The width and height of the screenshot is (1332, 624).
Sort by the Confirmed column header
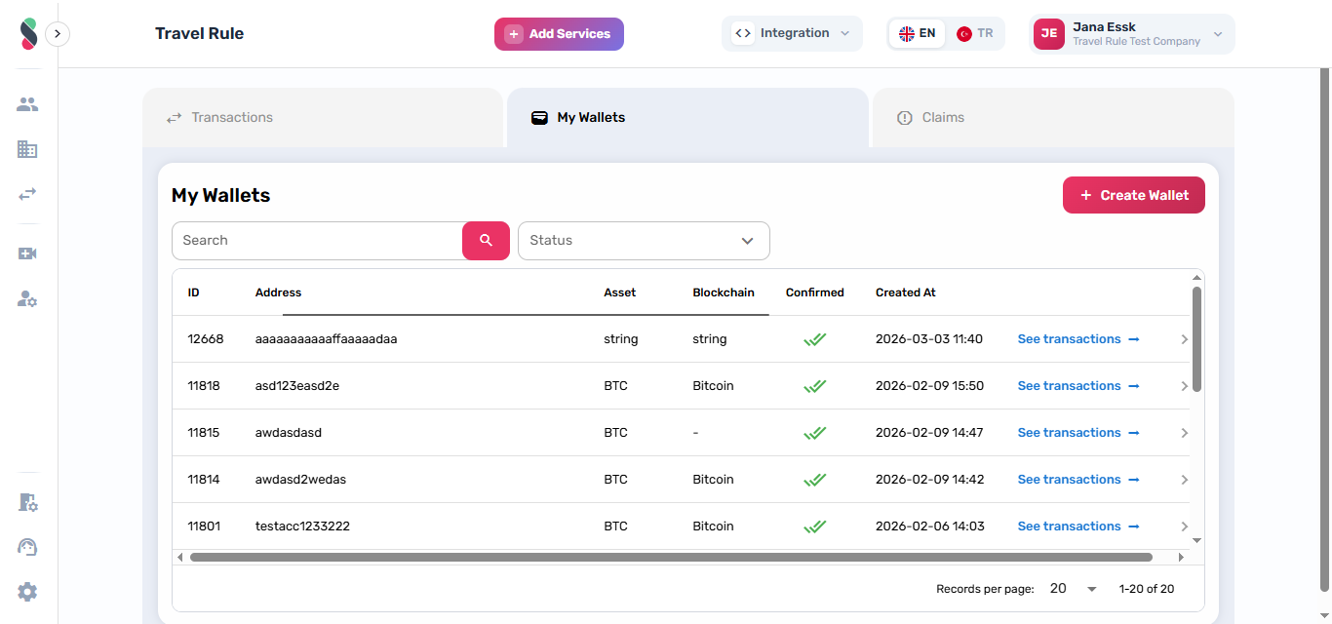815,292
